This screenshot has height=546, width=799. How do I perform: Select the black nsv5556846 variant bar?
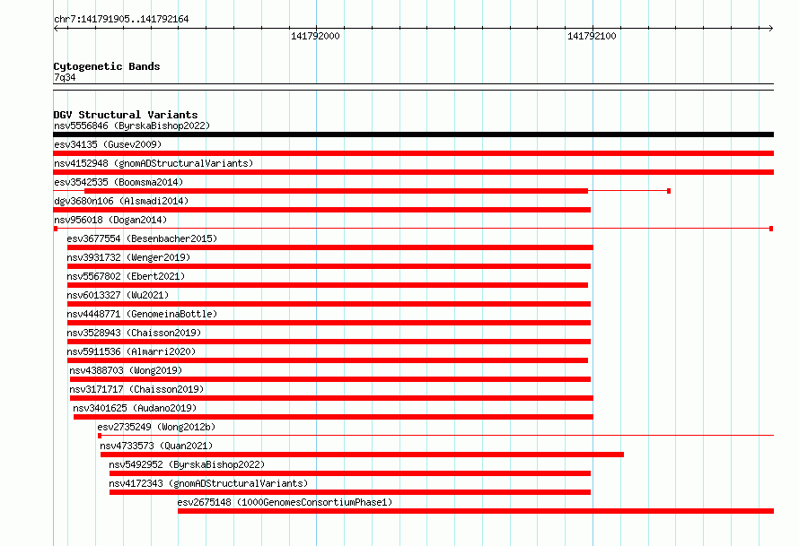(413, 134)
